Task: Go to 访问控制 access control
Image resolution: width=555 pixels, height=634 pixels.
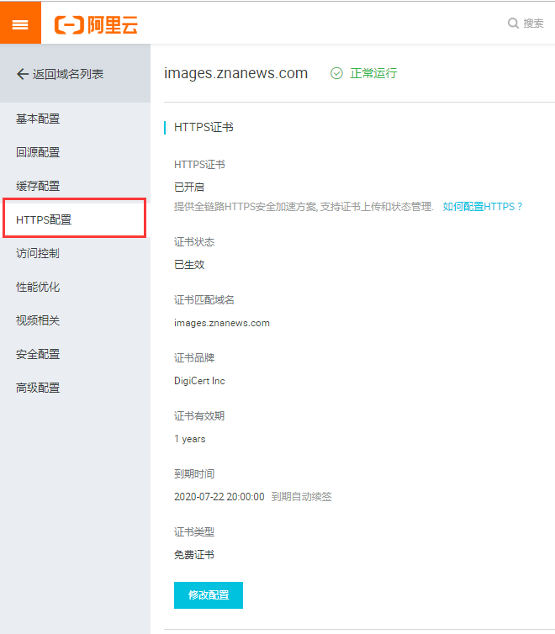Action: (38, 253)
